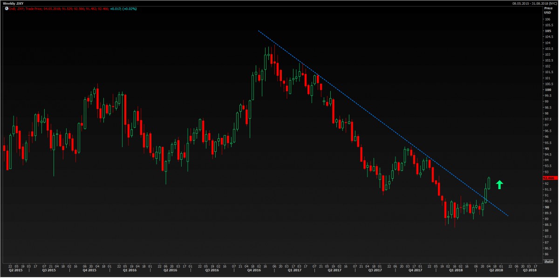This screenshot has width=559, height=278.
Task: Select the 'Weekly .DXY' chart title
Action: coord(13,3)
